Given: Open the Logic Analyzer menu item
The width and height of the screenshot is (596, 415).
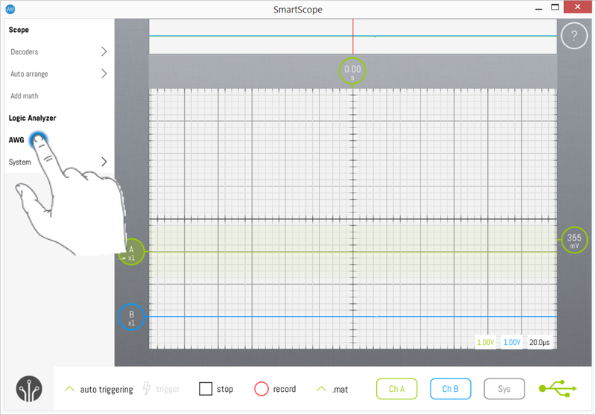Looking at the screenshot, I should [32, 118].
